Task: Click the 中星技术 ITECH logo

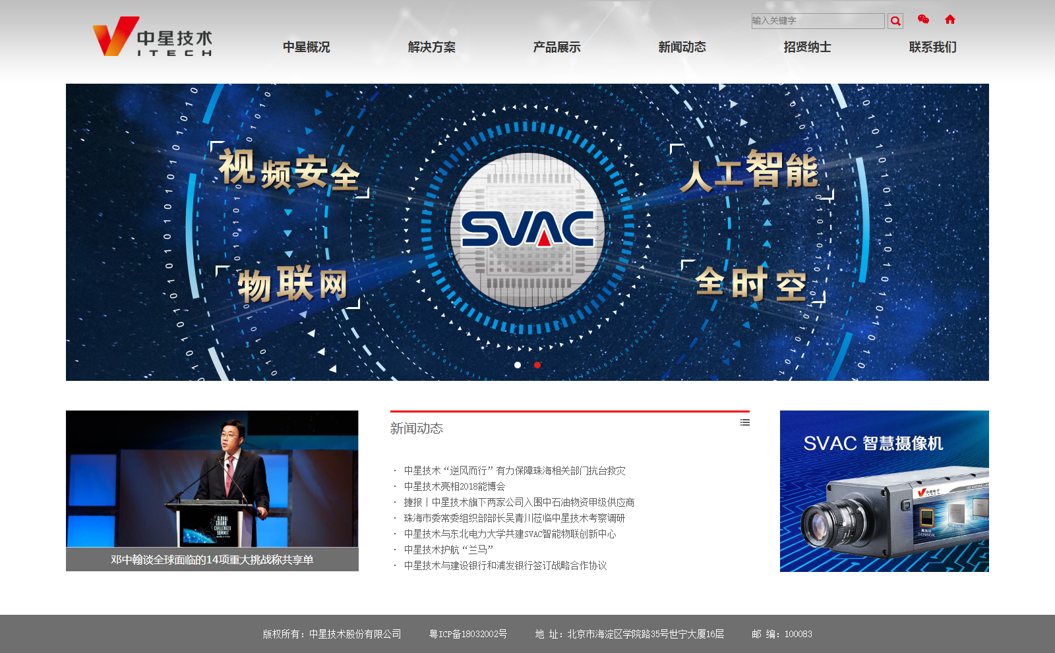Action: coord(152,37)
